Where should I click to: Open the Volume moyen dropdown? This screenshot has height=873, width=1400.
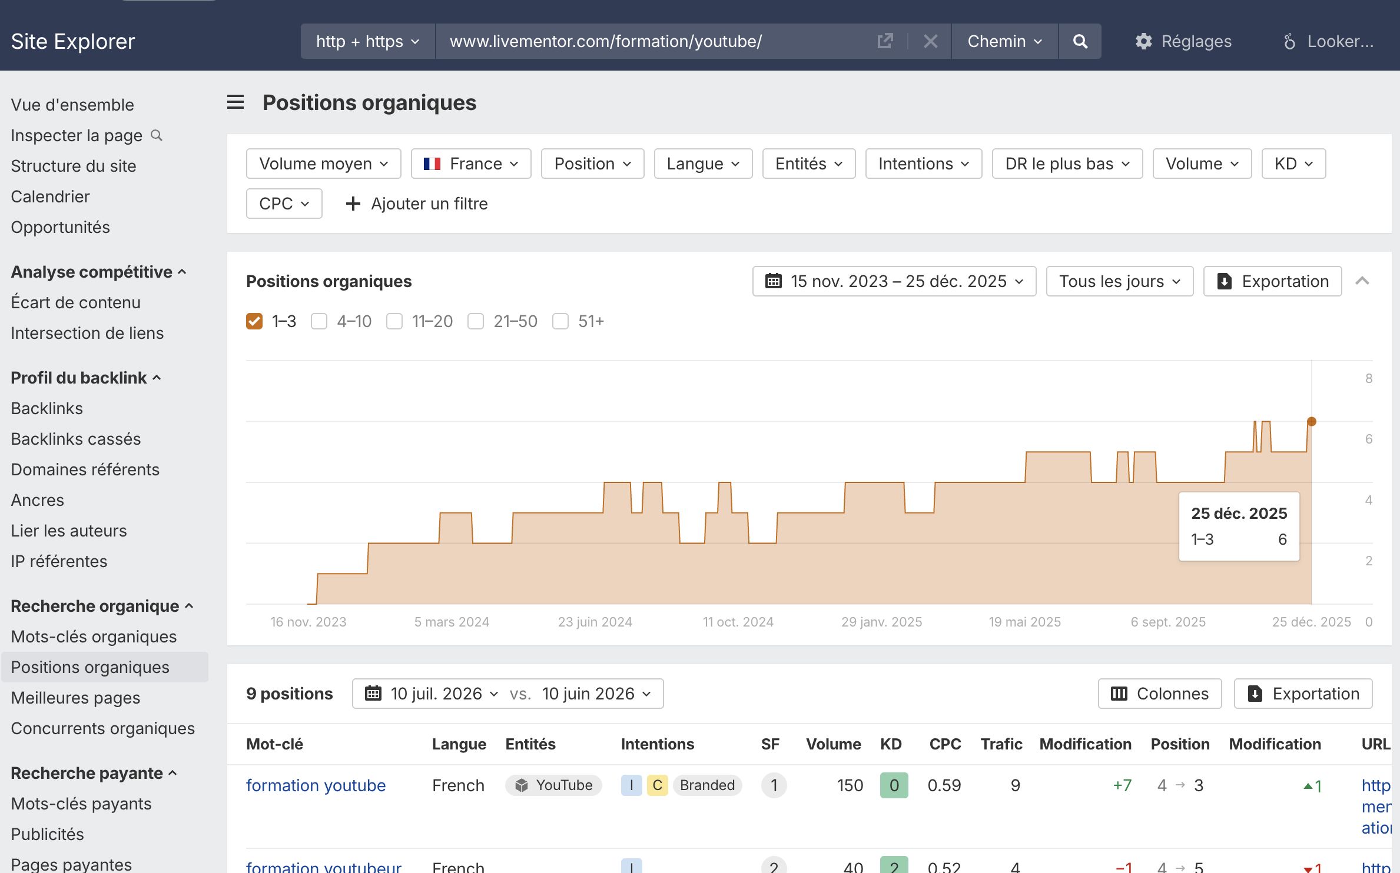pyautogui.click(x=324, y=164)
